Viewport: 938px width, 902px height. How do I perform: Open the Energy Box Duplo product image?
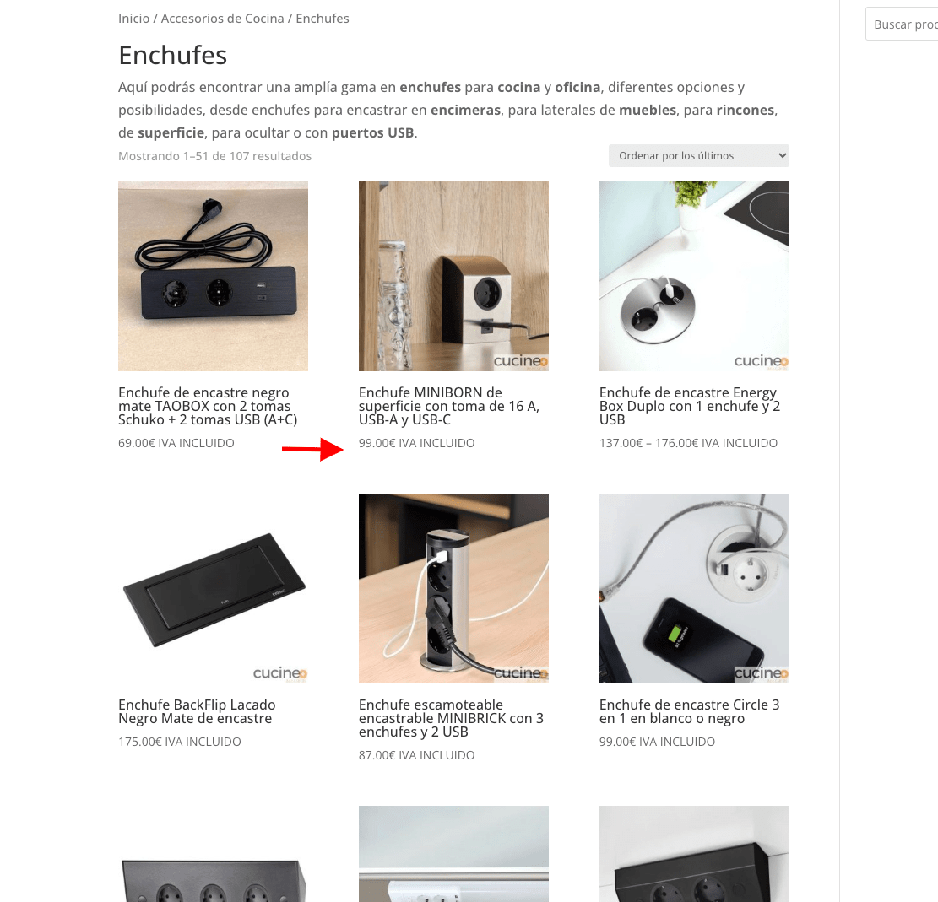point(694,276)
